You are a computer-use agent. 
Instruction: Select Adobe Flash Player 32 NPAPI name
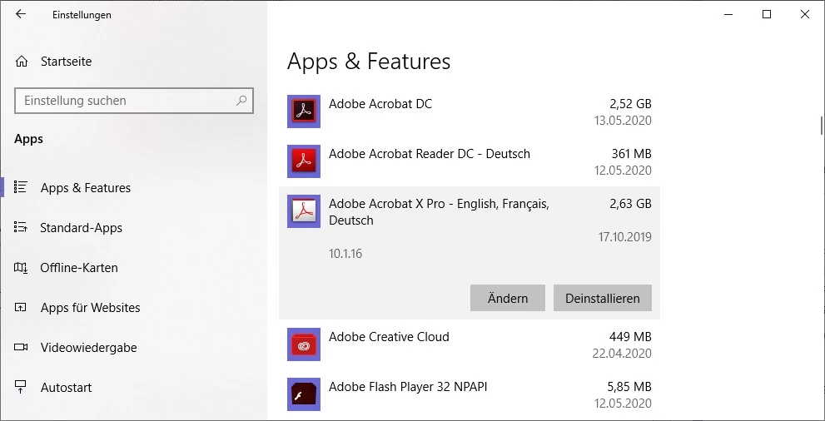tap(408, 387)
